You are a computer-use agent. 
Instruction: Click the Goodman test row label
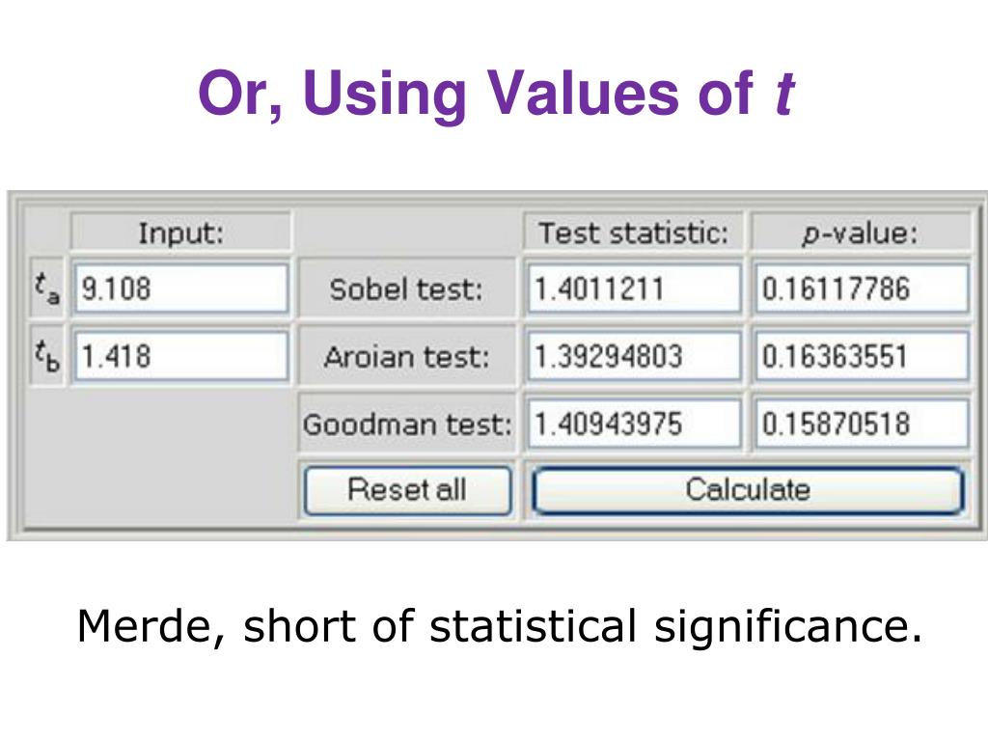pos(406,424)
